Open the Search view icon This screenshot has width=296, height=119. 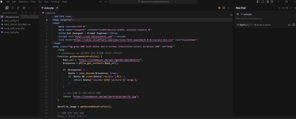click(x=13, y=8)
